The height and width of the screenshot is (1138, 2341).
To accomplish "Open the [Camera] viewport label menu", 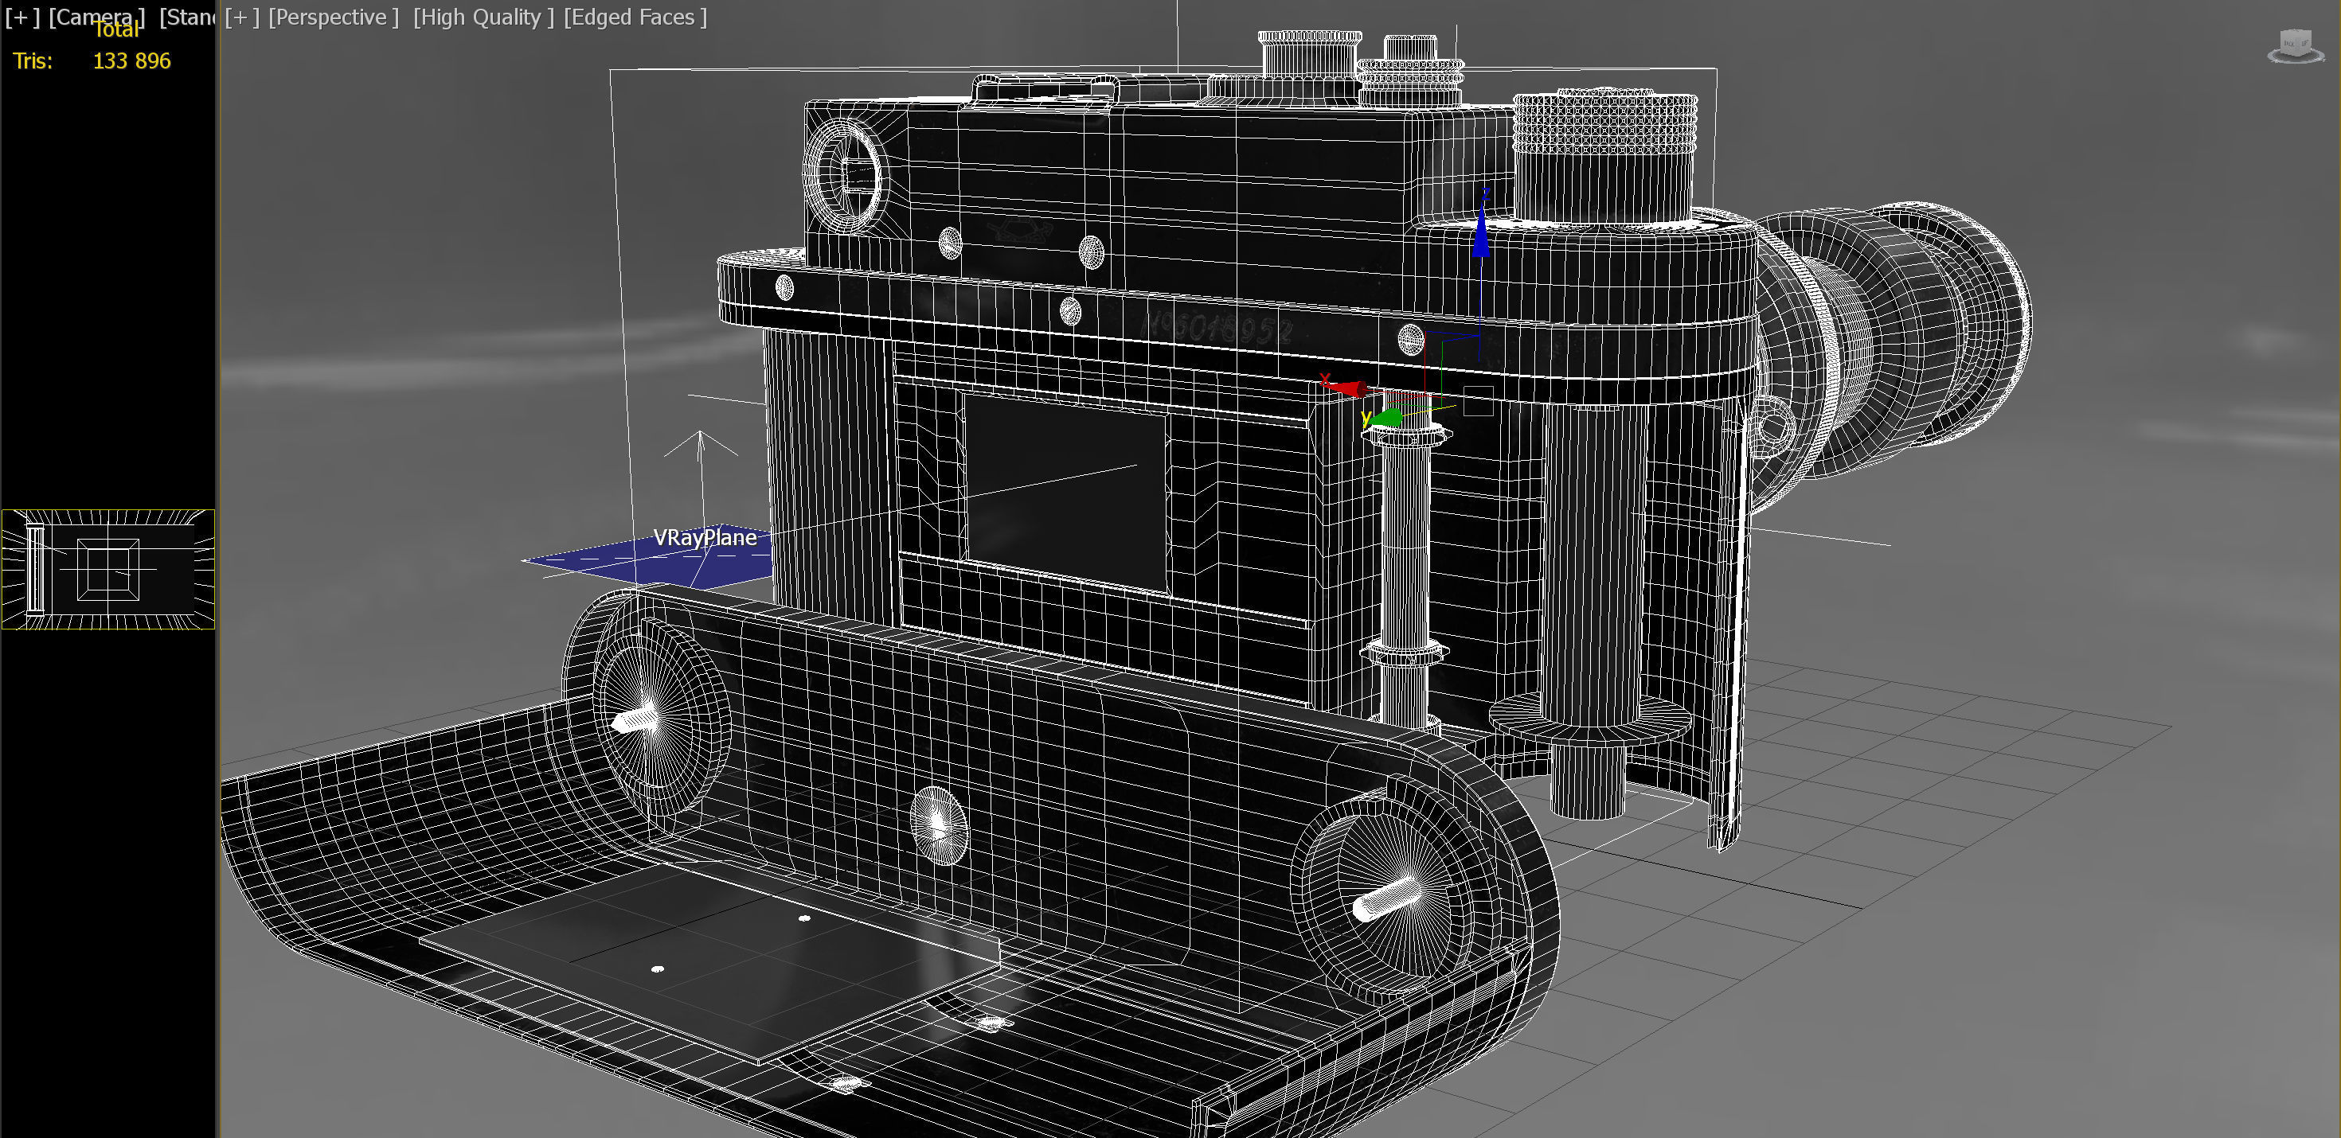I will pyautogui.click(x=96, y=18).
